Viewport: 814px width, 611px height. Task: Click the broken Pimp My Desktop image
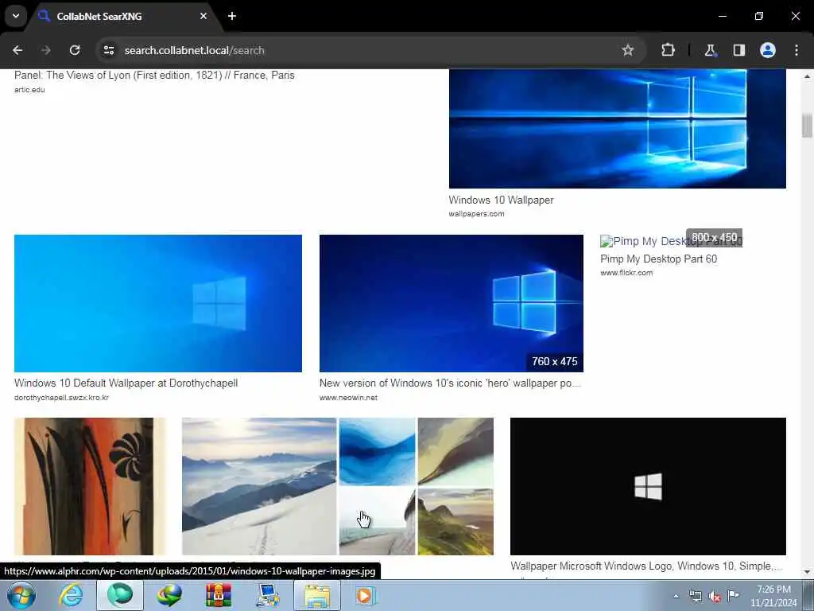[671, 241]
